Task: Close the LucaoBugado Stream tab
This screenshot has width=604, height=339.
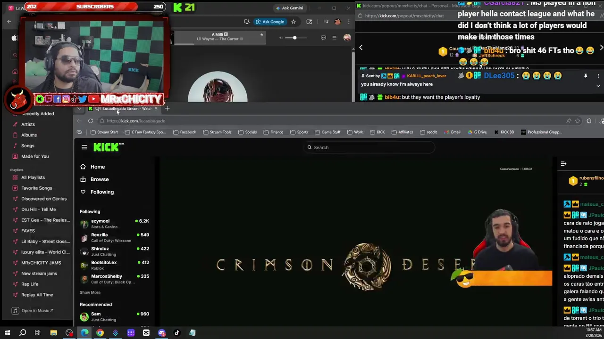Action: [156, 109]
